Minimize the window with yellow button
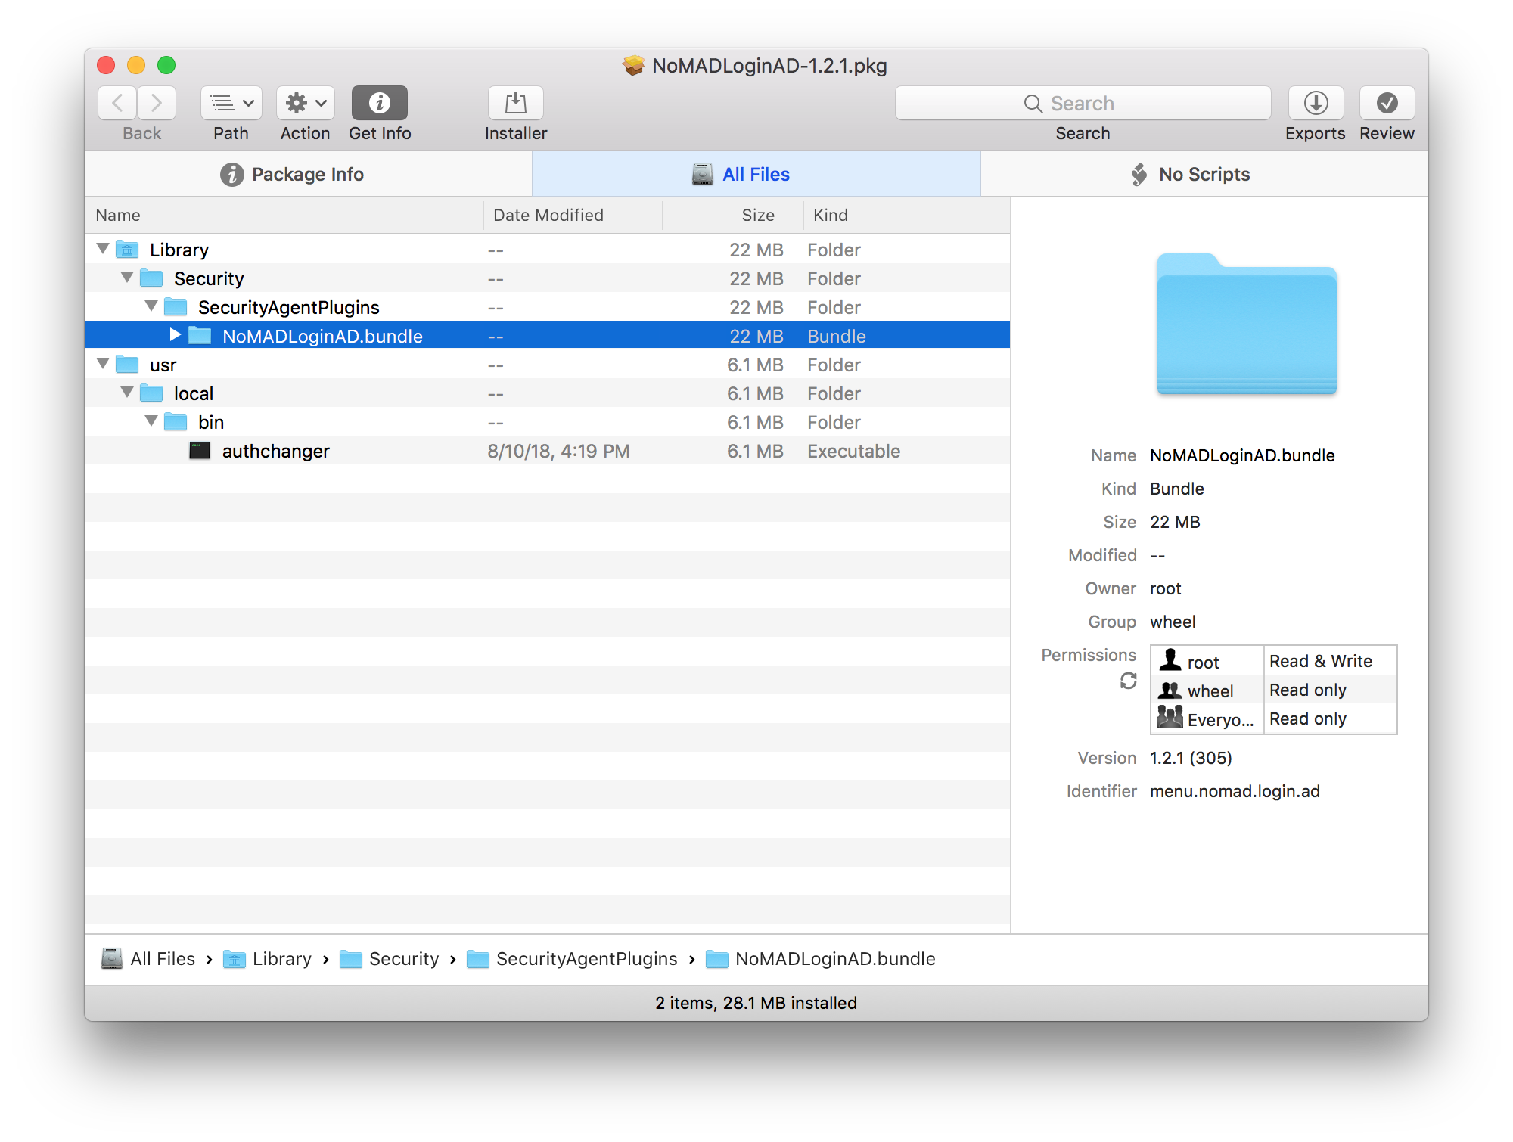 [136, 65]
